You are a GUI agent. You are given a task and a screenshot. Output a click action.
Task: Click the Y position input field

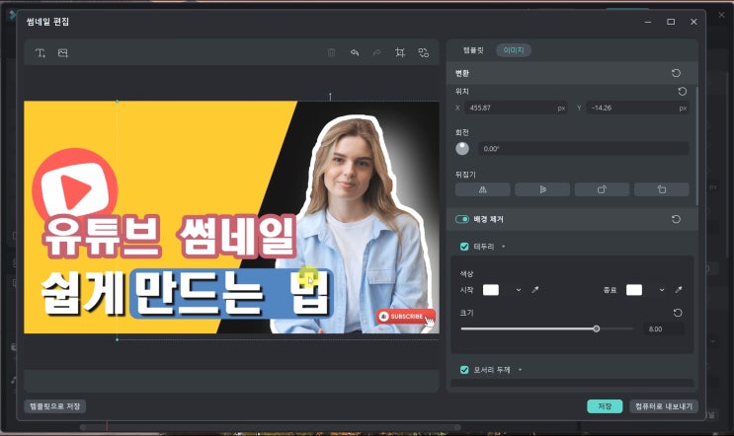637,108
